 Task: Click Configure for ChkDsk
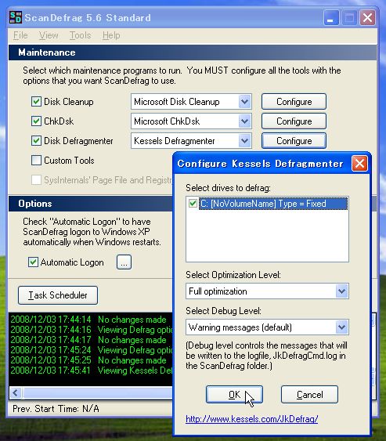[294, 121]
